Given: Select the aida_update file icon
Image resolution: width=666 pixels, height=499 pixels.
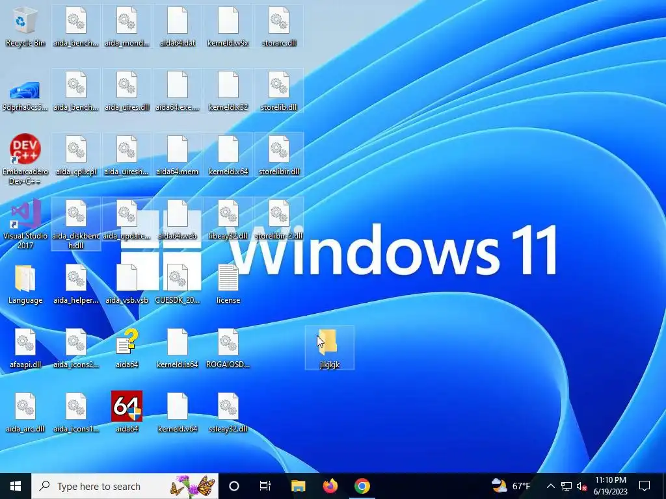Looking at the screenshot, I should pyautogui.click(x=127, y=220).
